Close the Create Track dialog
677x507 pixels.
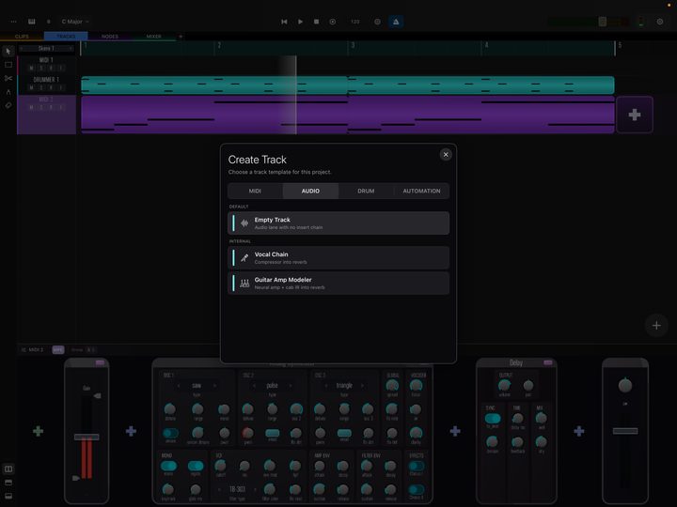tap(446, 154)
